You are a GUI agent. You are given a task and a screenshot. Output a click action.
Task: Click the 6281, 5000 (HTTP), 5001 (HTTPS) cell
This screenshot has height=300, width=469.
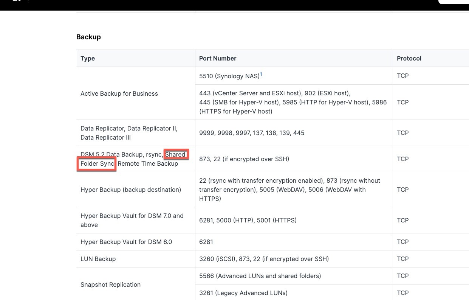[248, 220]
